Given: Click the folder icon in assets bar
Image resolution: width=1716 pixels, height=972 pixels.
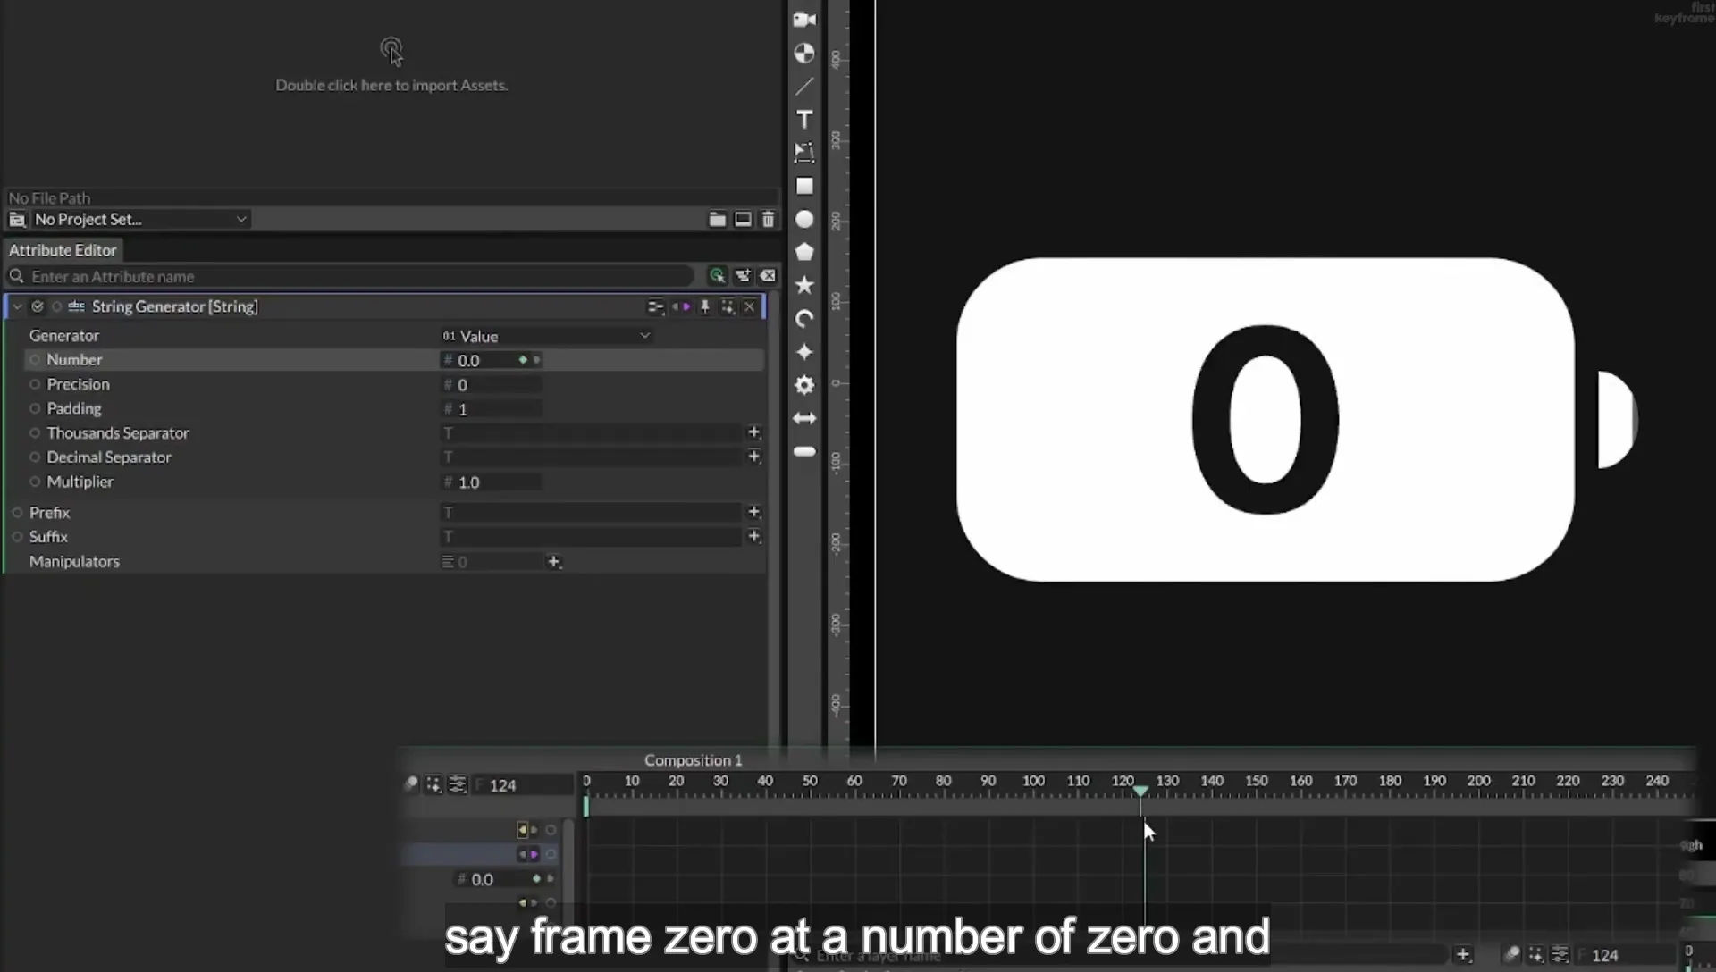Looking at the screenshot, I should (x=717, y=219).
